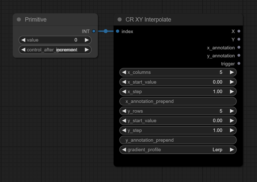Screen dimensions: 257x182
Task: Increase x_step with the right arrow
Action: tap(232, 92)
